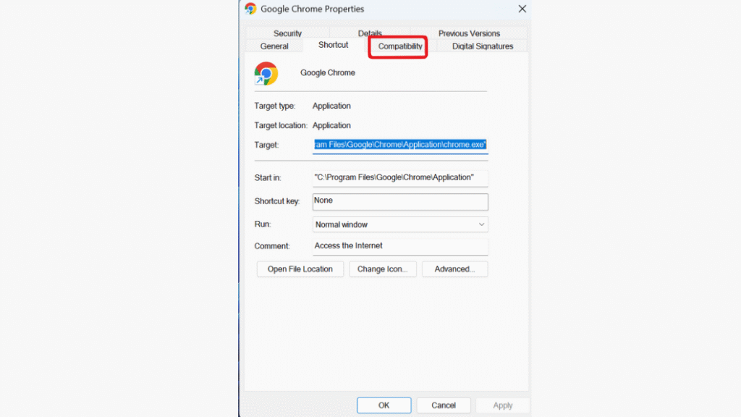Switch to the Details tab
The image size is (741, 417).
coord(370,33)
